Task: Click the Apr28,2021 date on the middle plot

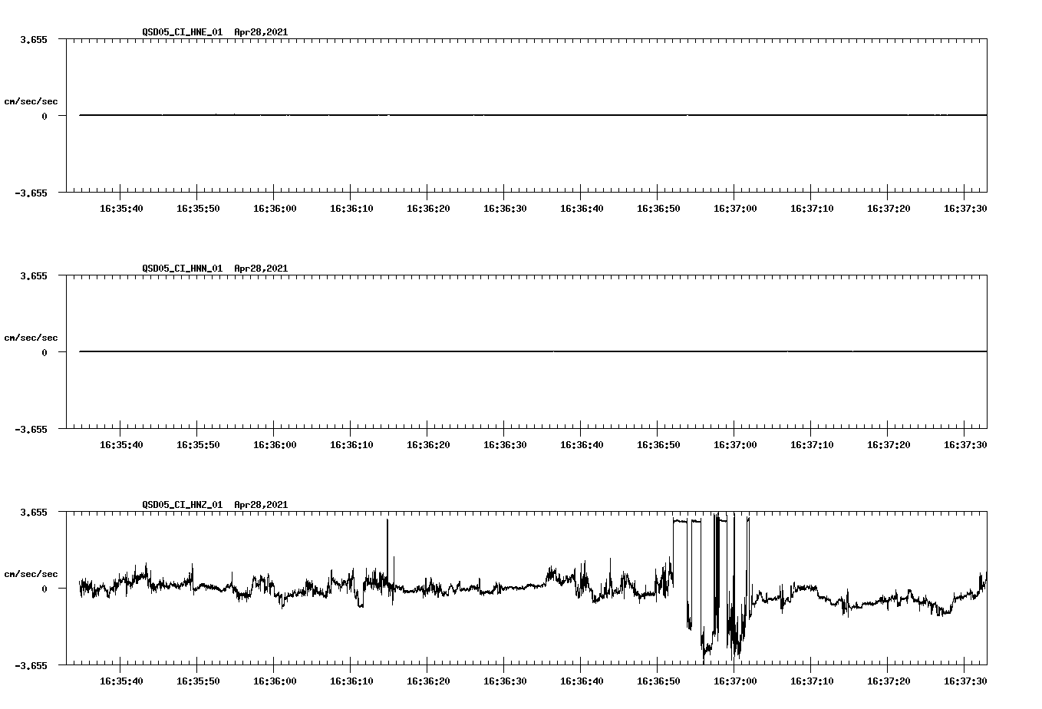Action: pos(260,269)
